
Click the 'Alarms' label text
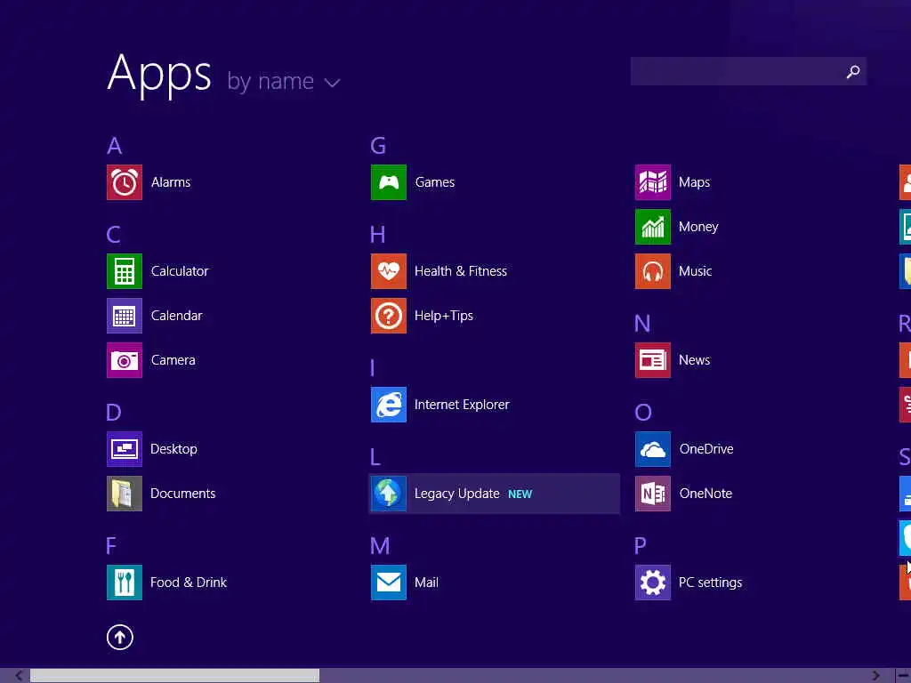[171, 182]
